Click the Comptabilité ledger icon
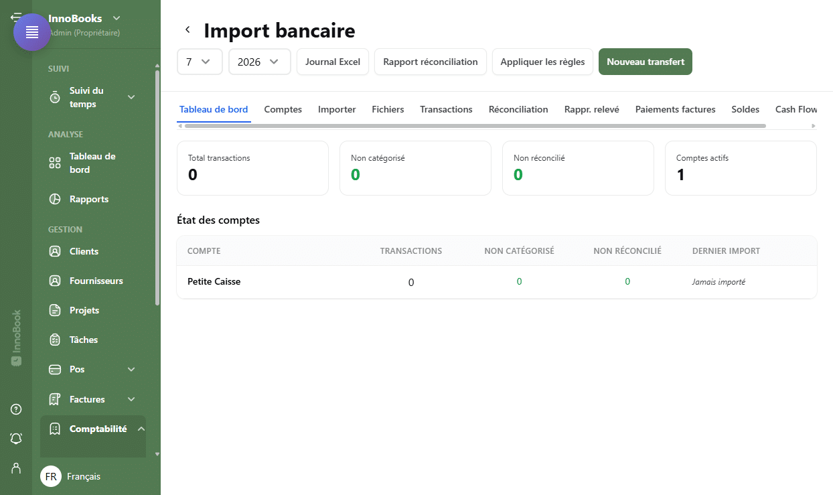 click(55, 429)
